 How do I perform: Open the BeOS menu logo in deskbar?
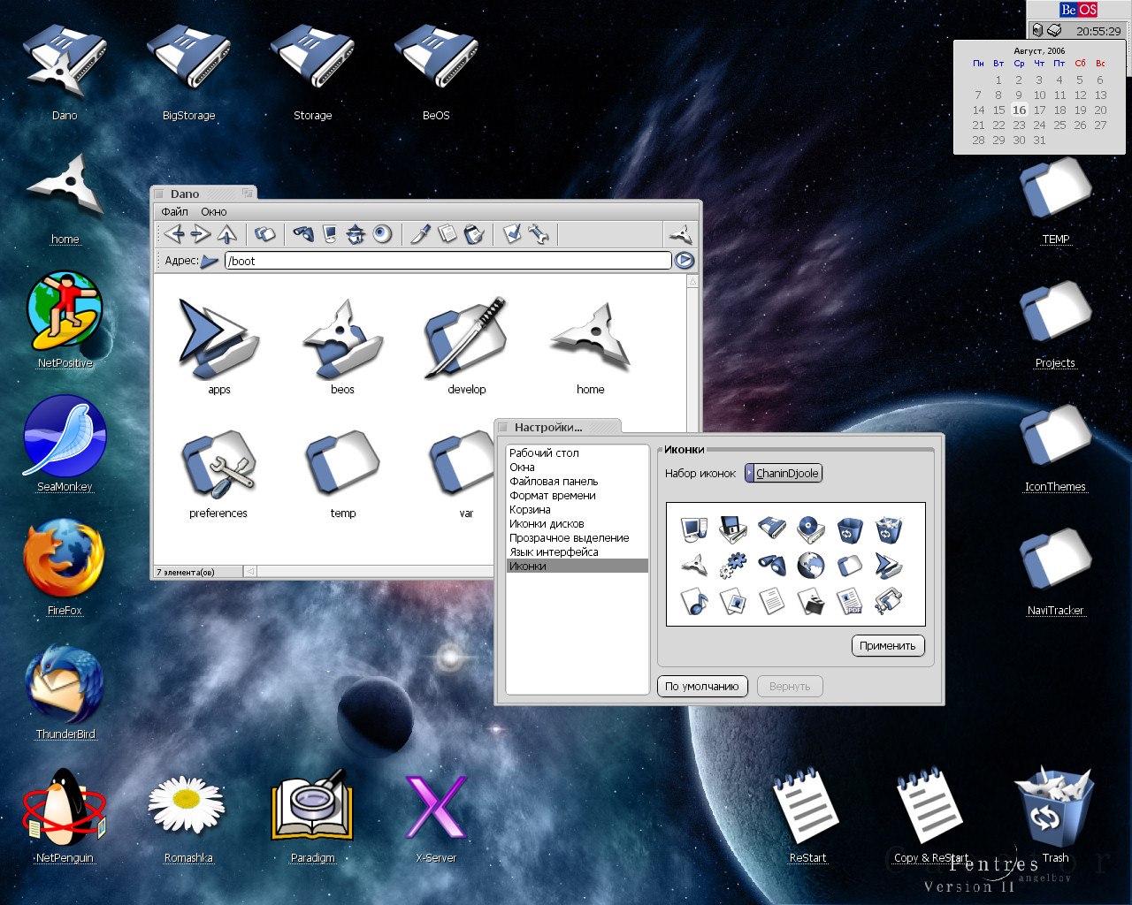pos(1079,10)
